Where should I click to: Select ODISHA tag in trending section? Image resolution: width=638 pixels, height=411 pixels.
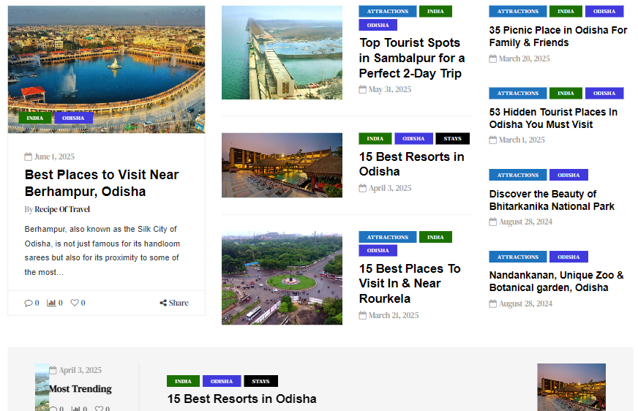point(222,381)
